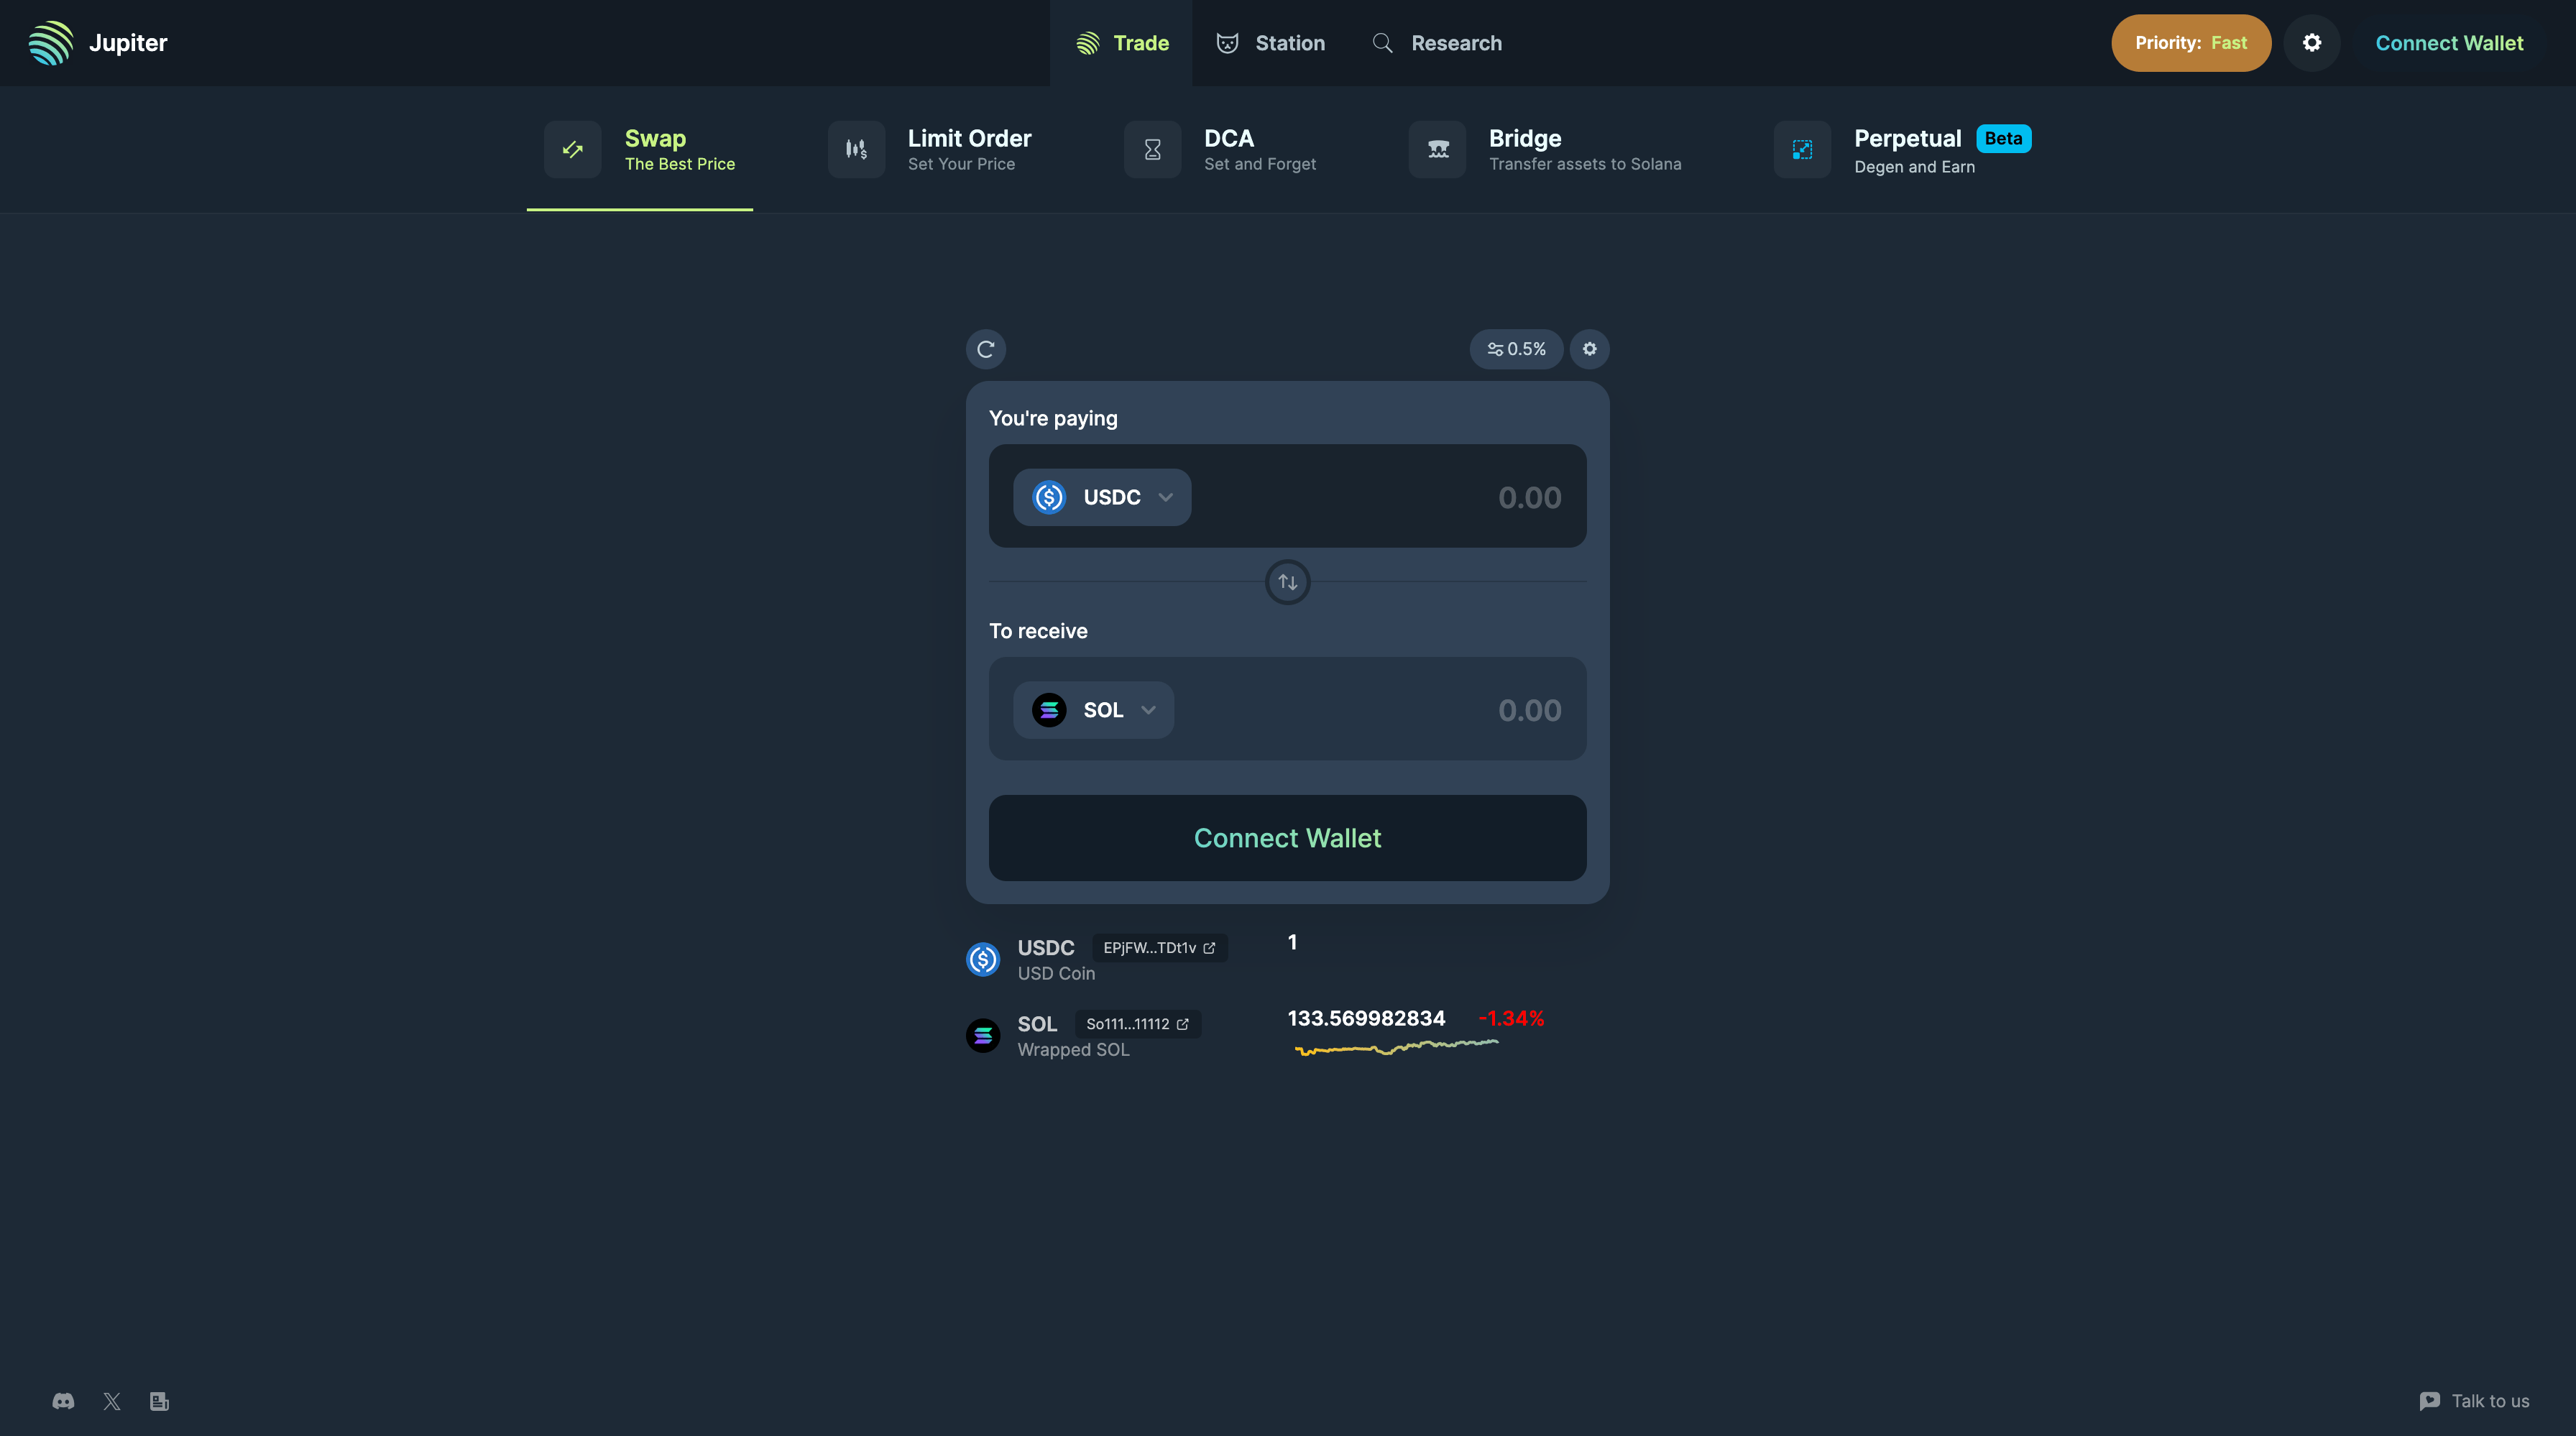
Task: Open EPjFW...TDt1v address link
Action: pyautogui.click(x=1159, y=947)
